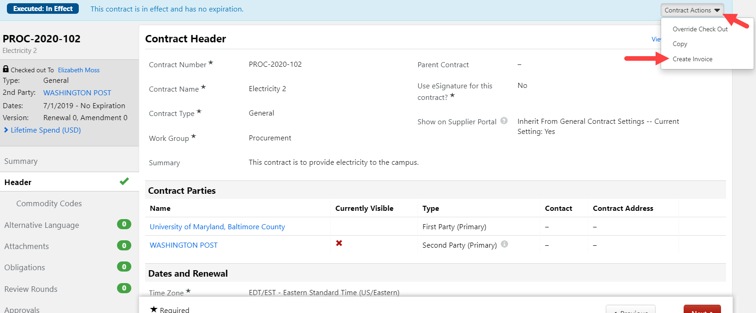Viewport: 756px width, 313px height.
Task: Click contract number value PROC-2020-102 in header
Action: pos(275,64)
